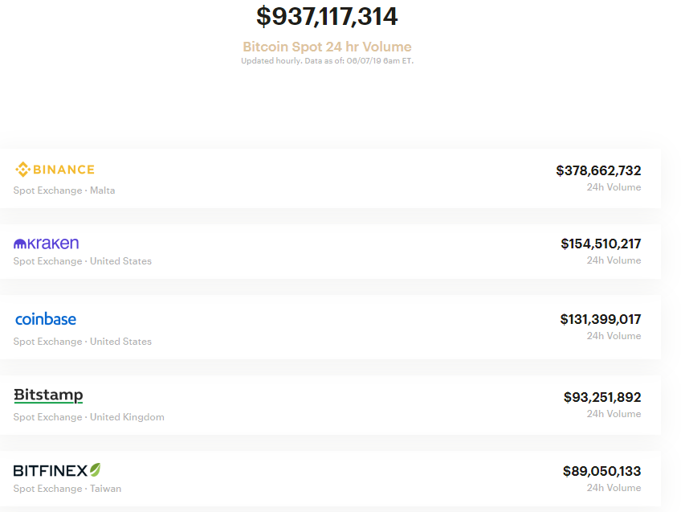
Task: Click 'Spot Exchange · Malta' under Binance
Action: pyautogui.click(x=64, y=190)
